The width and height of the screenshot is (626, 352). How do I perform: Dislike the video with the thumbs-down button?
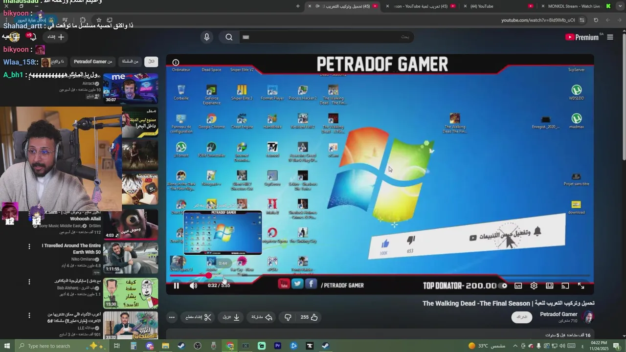[288, 317]
